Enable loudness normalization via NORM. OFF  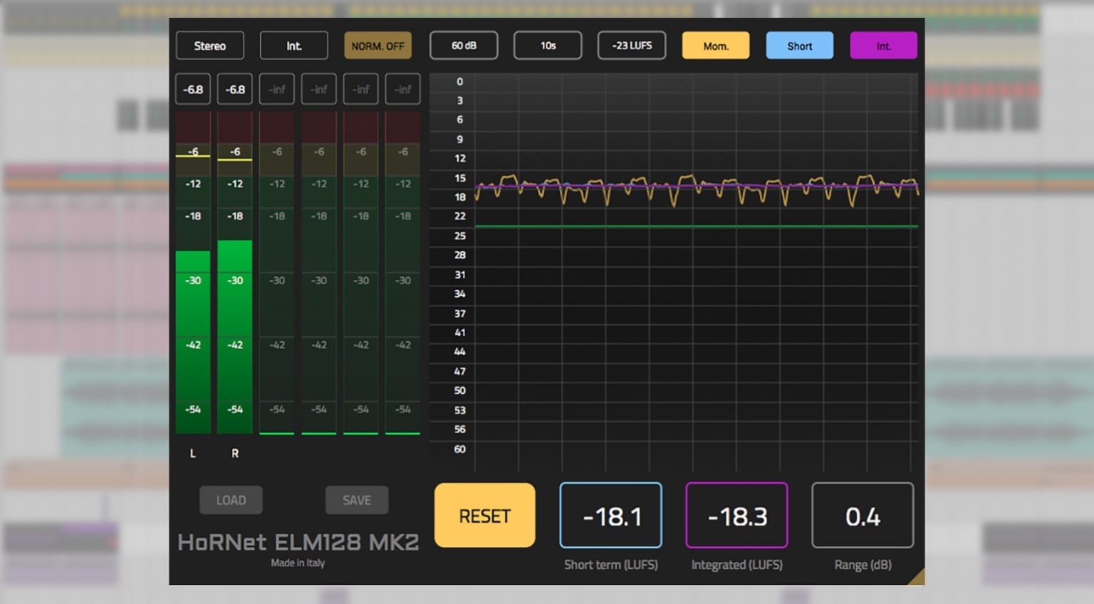(x=377, y=45)
